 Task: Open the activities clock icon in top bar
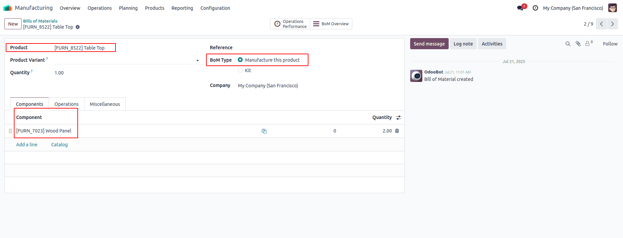tap(535, 8)
